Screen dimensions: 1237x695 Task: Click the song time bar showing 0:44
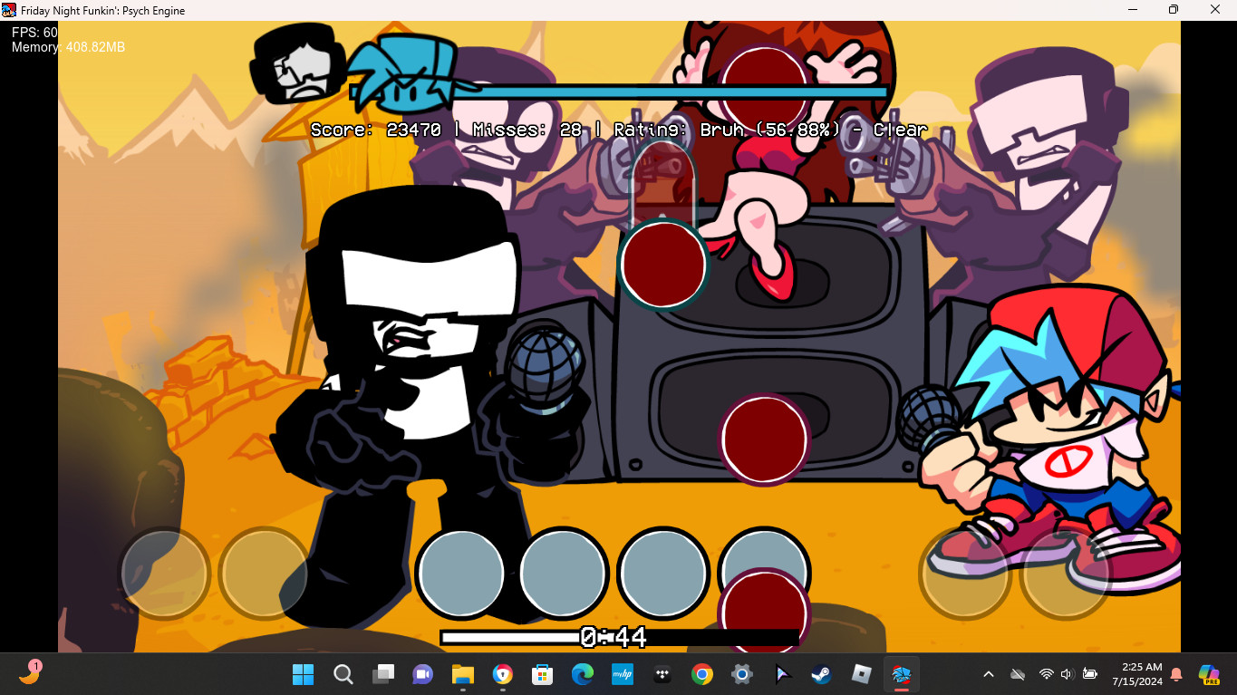pyautogui.click(x=619, y=638)
